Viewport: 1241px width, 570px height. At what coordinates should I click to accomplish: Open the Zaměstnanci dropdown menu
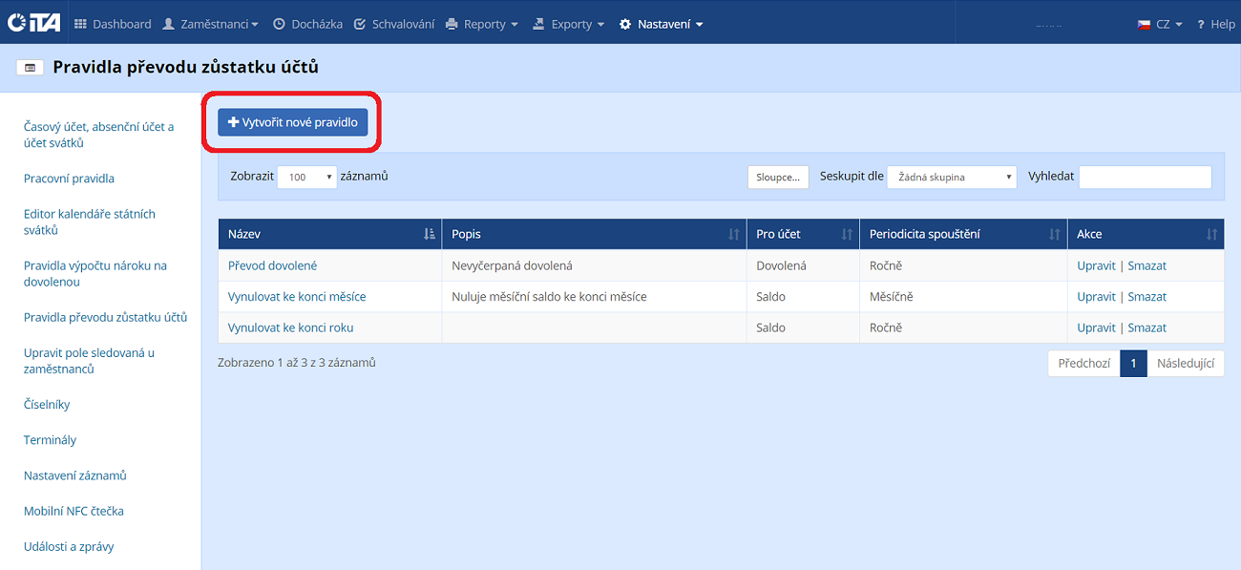coord(210,24)
